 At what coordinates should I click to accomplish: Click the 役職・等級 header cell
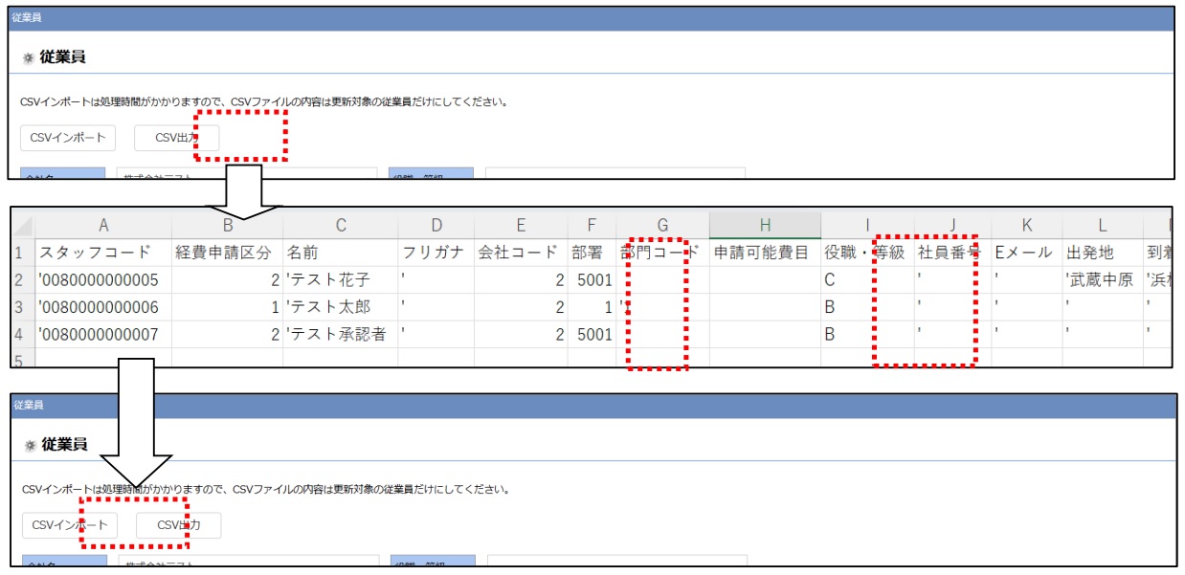866,253
